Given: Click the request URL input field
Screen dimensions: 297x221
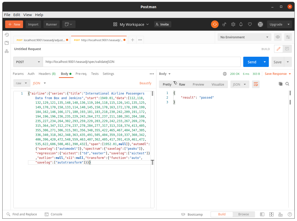Looking at the screenshot, I should tap(142, 62).
